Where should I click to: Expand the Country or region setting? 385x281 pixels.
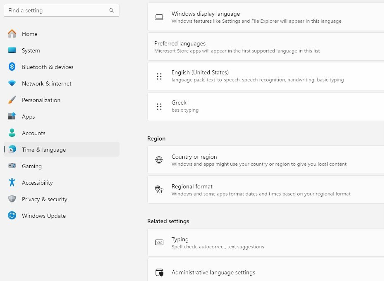pyautogui.click(x=265, y=160)
